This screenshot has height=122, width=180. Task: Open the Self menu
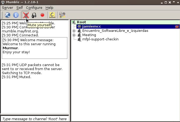pyautogui.click(x=20, y=8)
